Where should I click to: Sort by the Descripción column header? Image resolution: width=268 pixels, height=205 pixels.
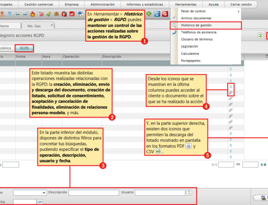[x=136, y=57]
